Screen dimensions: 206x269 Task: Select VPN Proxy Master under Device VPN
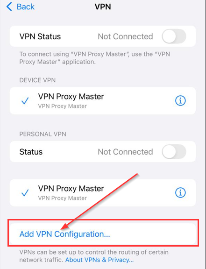click(x=103, y=101)
